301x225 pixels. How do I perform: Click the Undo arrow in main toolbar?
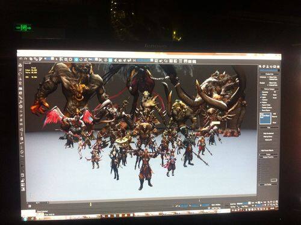(21, 59)
